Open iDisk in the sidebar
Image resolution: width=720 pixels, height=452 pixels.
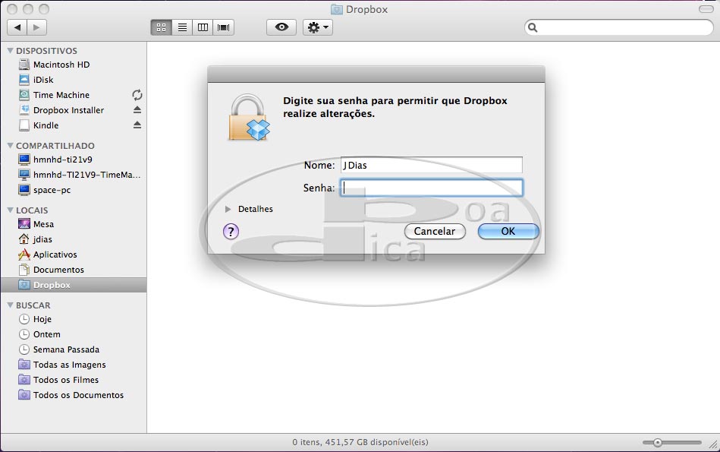74,80
